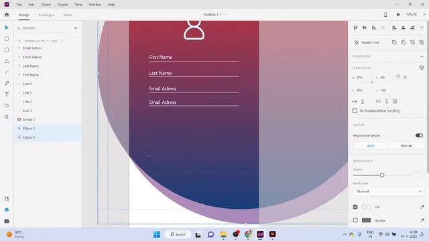
Task: Open the Fill color swatch
Action: click(x=367, y=207)
